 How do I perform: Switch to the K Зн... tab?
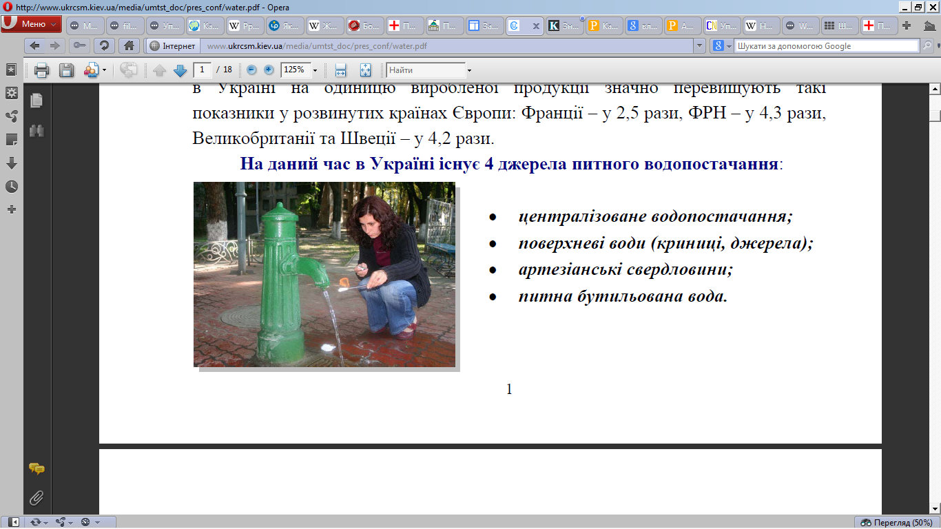tap(564, 25)
